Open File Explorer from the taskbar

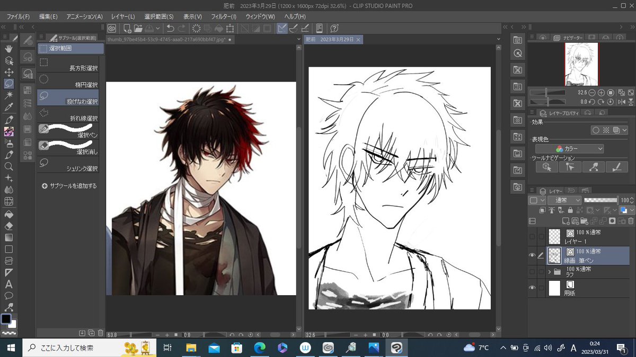pos(190,347)
